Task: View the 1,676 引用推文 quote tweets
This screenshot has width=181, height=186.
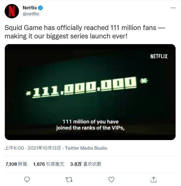Action: coord(49,164)
